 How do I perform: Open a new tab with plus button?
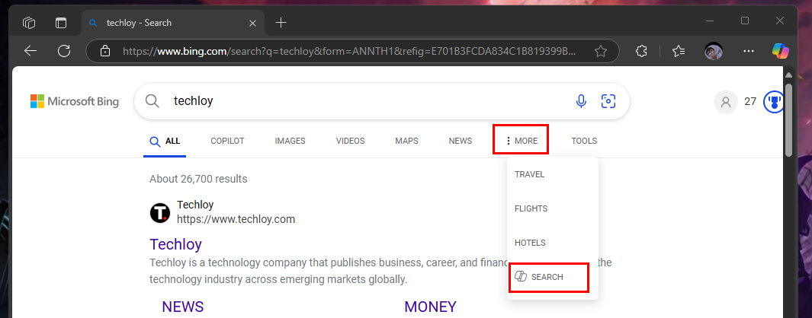click(x=281, y=23)
